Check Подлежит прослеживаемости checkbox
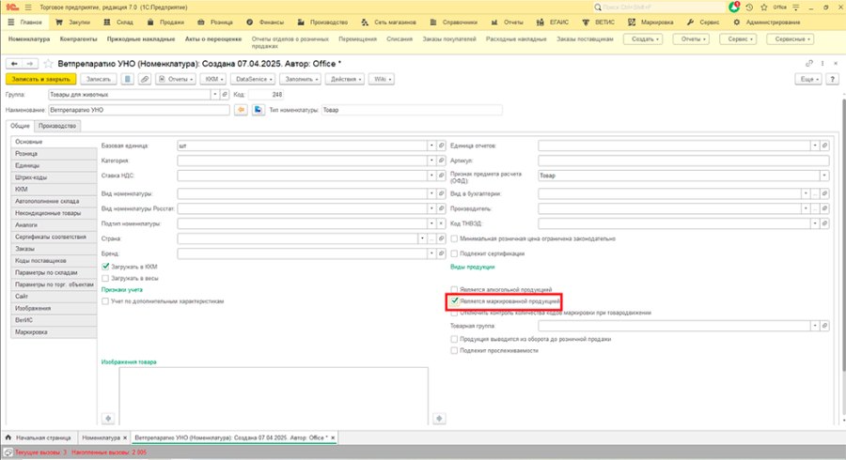Image resolution: width=846 pixels, height=460 pixels. 454,351
